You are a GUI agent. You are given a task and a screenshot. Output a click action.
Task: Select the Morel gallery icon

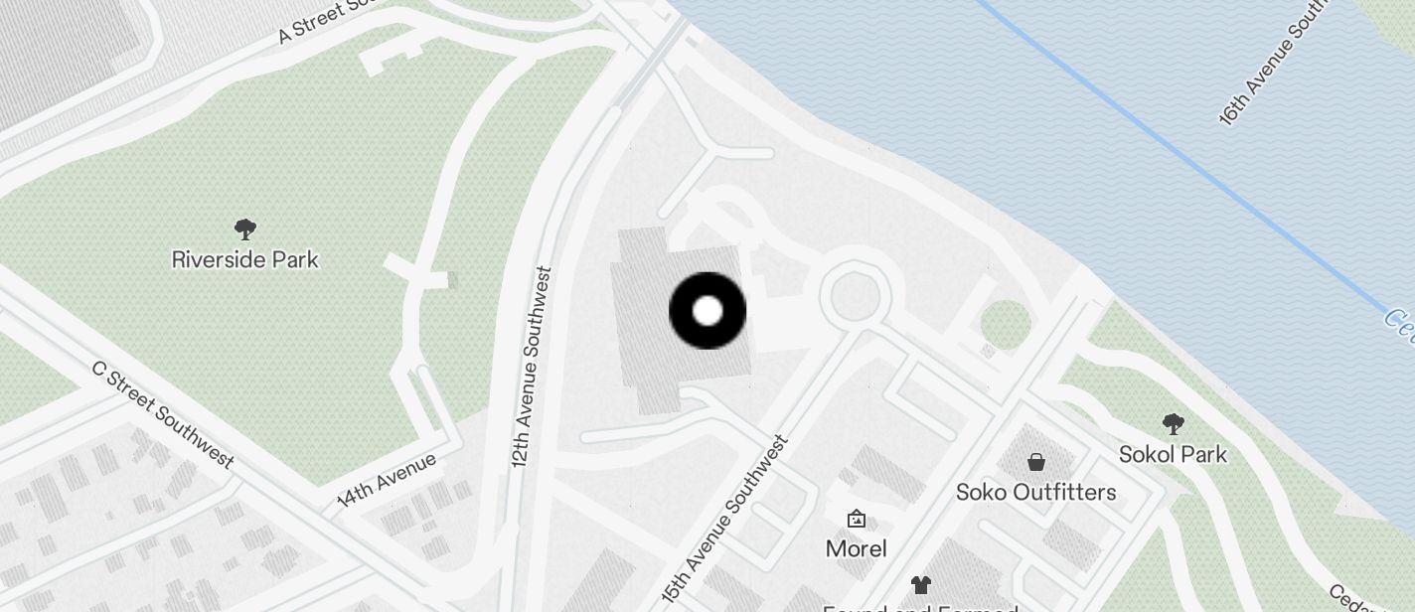click(856, 519)
